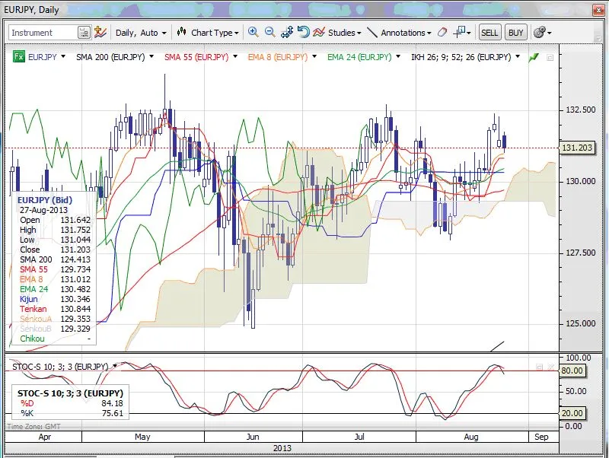Select the Annotations line drawing tool

click(371, 33)
